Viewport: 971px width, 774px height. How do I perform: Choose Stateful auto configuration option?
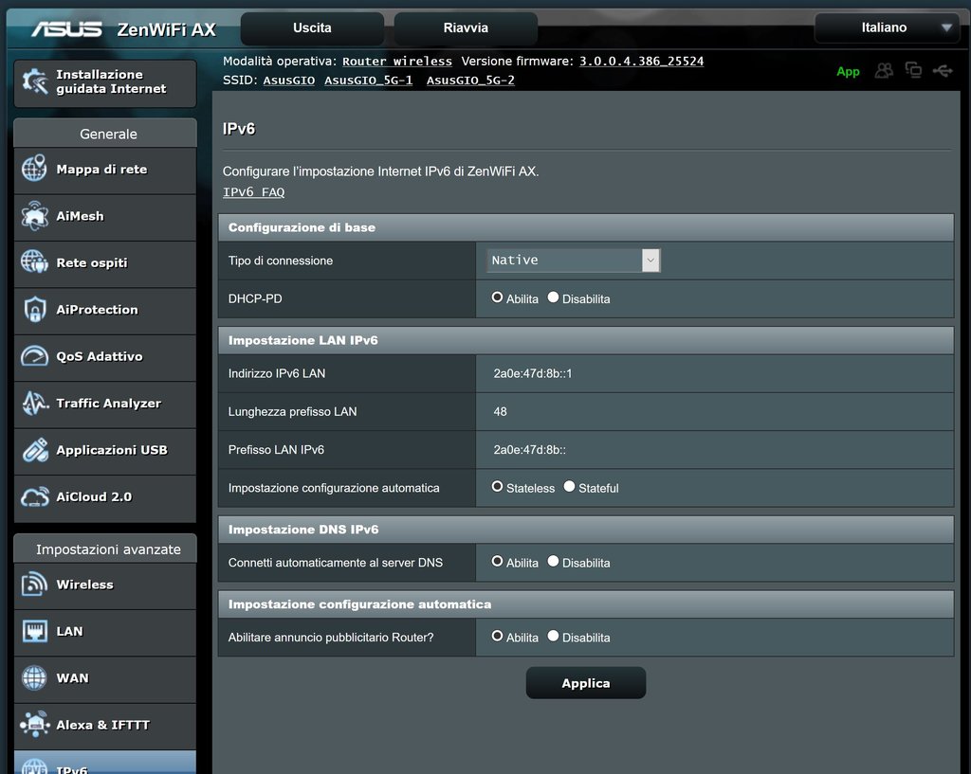coord(570,487)
